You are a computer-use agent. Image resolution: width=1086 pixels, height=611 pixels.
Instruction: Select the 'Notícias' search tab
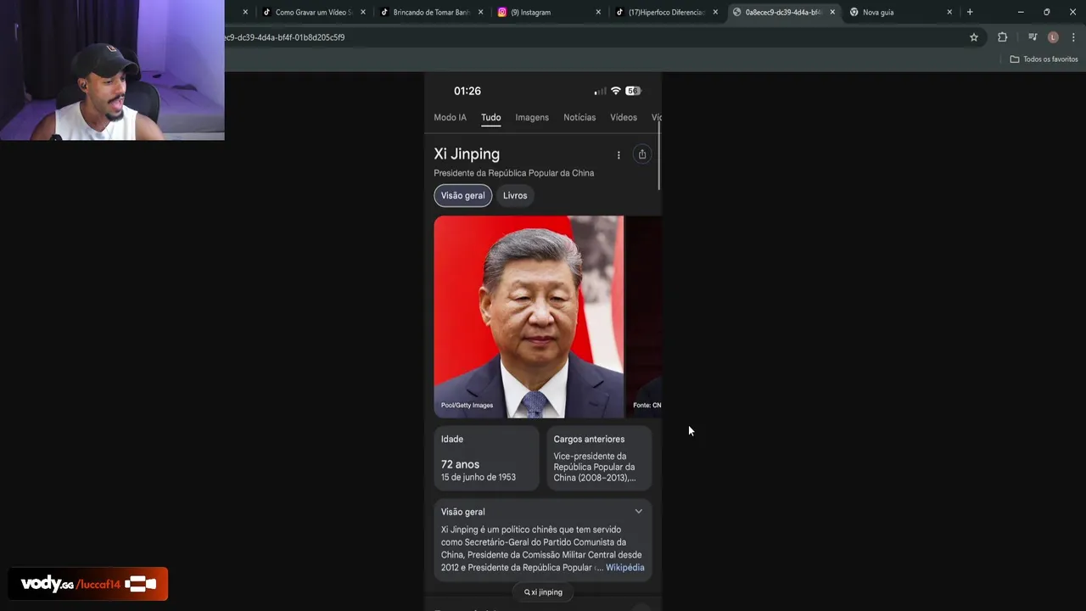point(579,117)
